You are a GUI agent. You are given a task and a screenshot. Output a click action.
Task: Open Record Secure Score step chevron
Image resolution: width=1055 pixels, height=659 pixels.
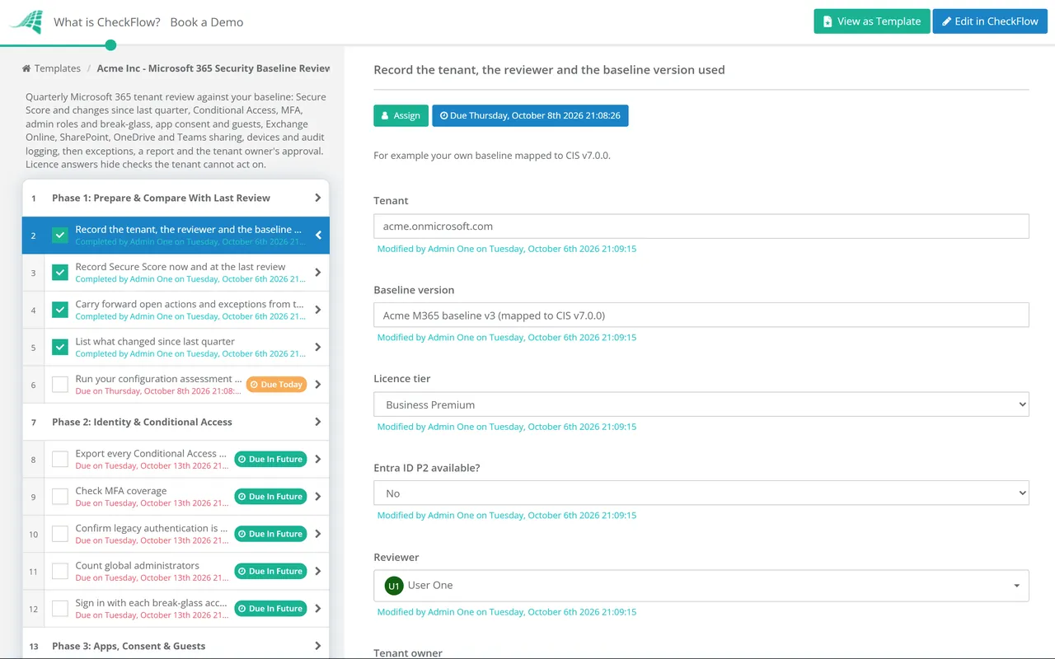click(318, 273)
